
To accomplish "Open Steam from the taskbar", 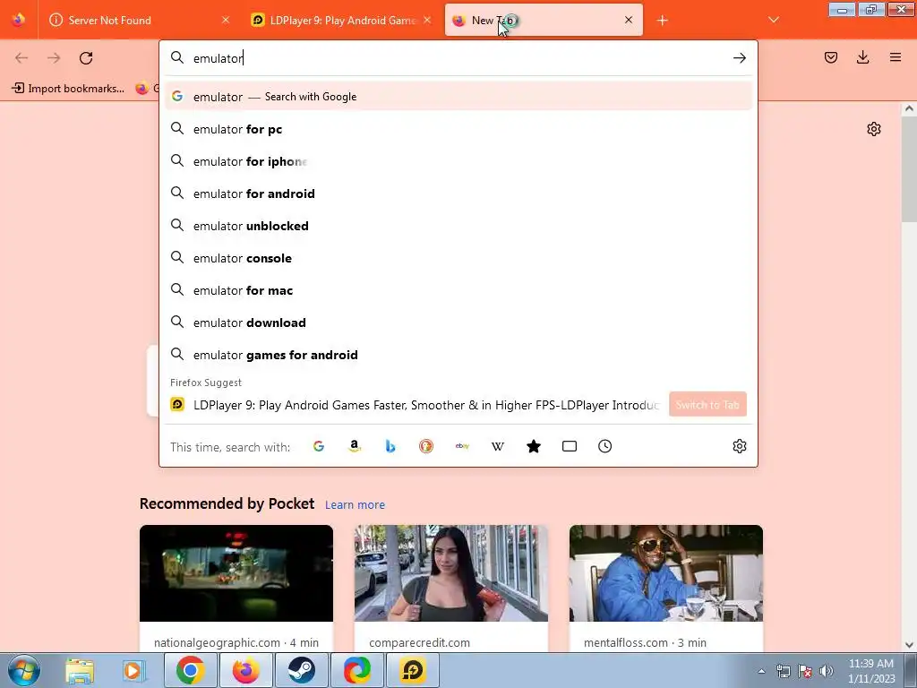I will pyautogui.click(x=301, y=670).
